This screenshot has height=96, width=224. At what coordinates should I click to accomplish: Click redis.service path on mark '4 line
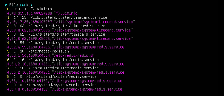63,43
